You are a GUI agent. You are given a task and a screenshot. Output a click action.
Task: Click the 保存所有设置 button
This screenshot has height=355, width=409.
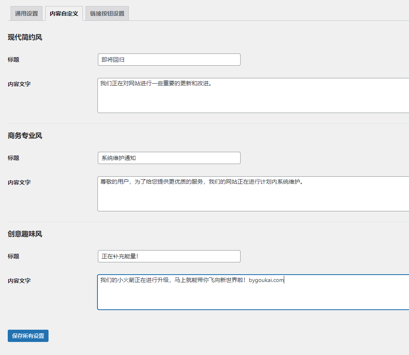click(28, 336)
